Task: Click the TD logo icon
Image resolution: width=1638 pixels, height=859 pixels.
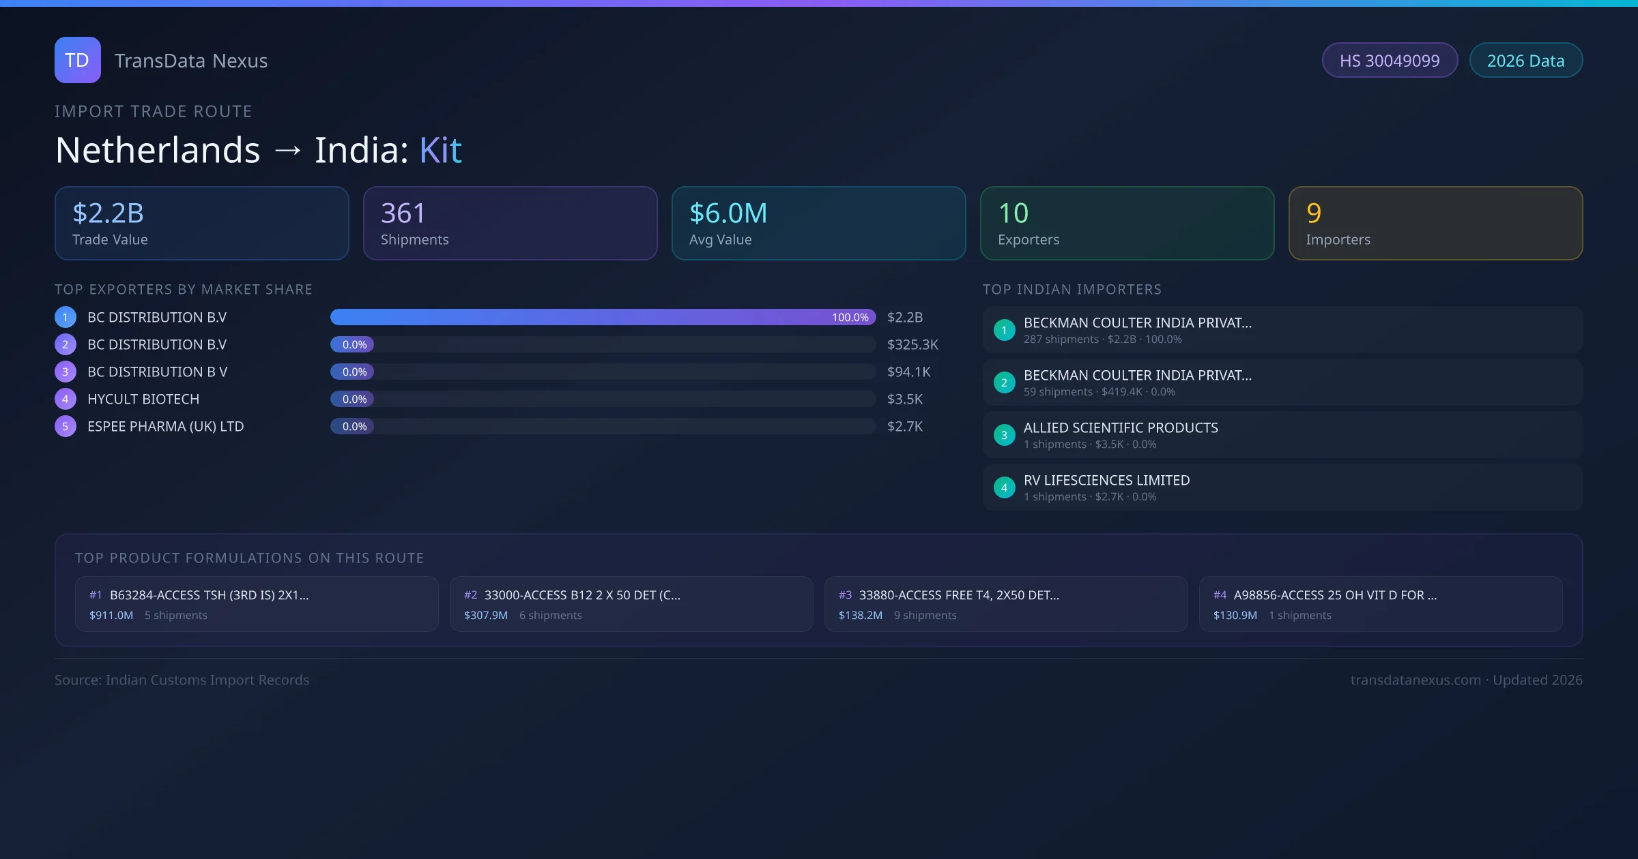Action: [77, 60]
